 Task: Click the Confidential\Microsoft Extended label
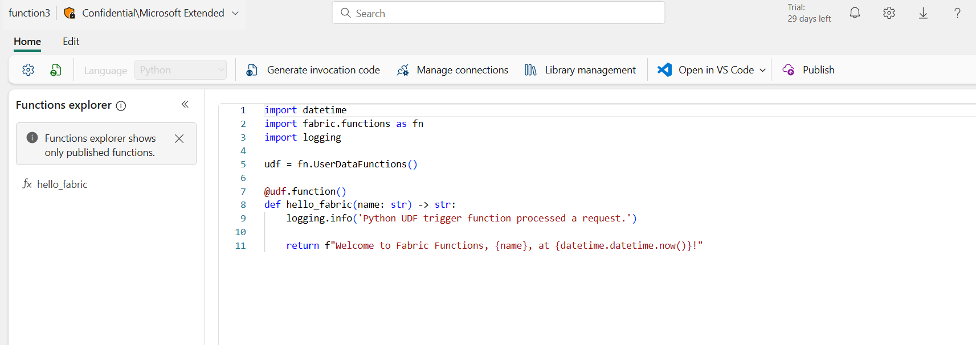[x=153, y=13]
